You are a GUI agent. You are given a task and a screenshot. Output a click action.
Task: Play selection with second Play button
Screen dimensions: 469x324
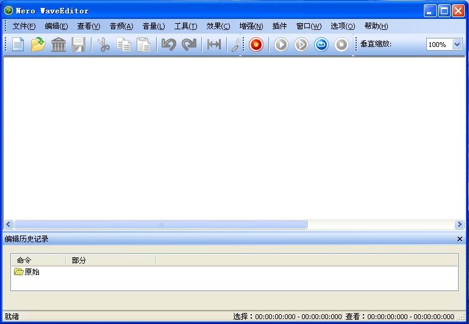(301, 45)
